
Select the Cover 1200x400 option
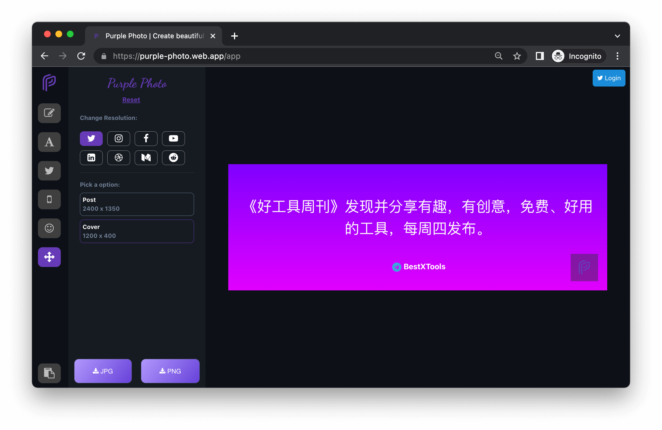click(137, 231)
